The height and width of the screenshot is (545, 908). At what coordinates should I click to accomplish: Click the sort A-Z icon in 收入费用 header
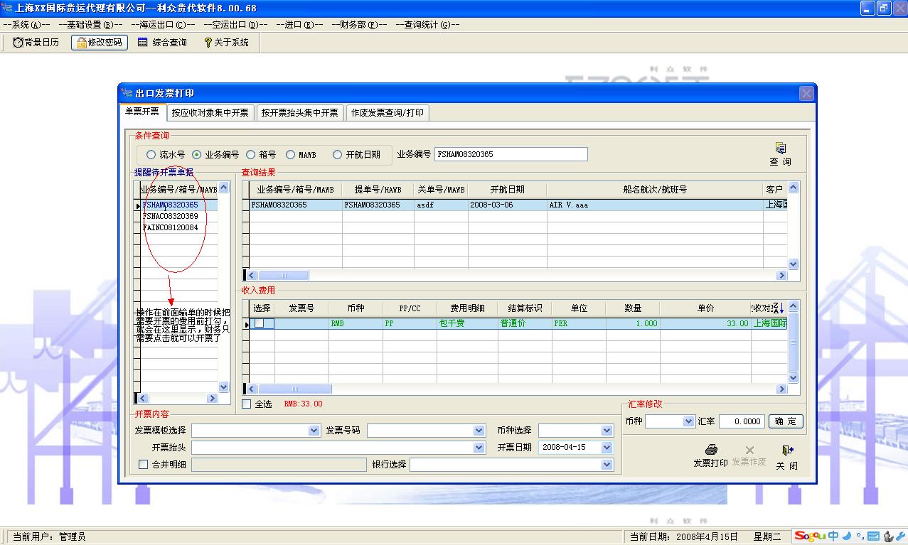[x=778, y=308]
